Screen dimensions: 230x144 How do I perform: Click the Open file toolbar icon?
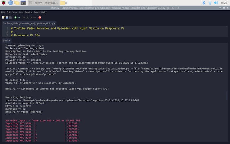7,17
